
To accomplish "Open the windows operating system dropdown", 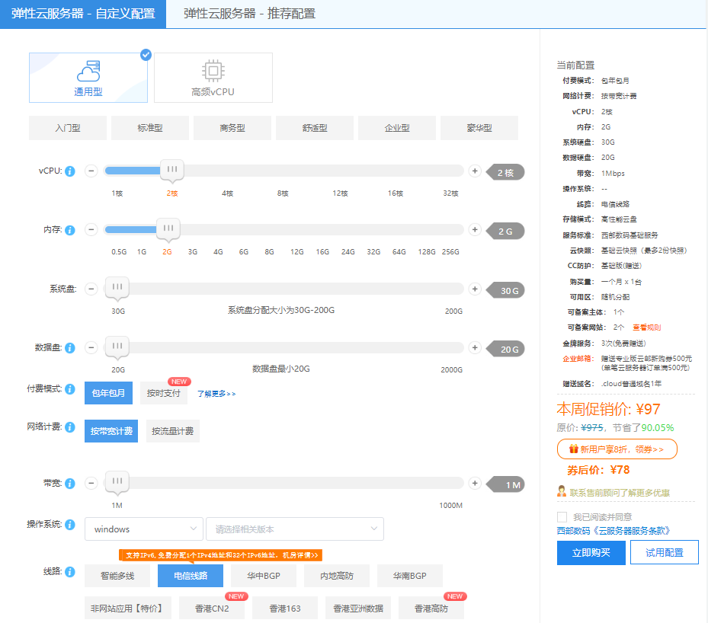I will [x=144, y=529].
